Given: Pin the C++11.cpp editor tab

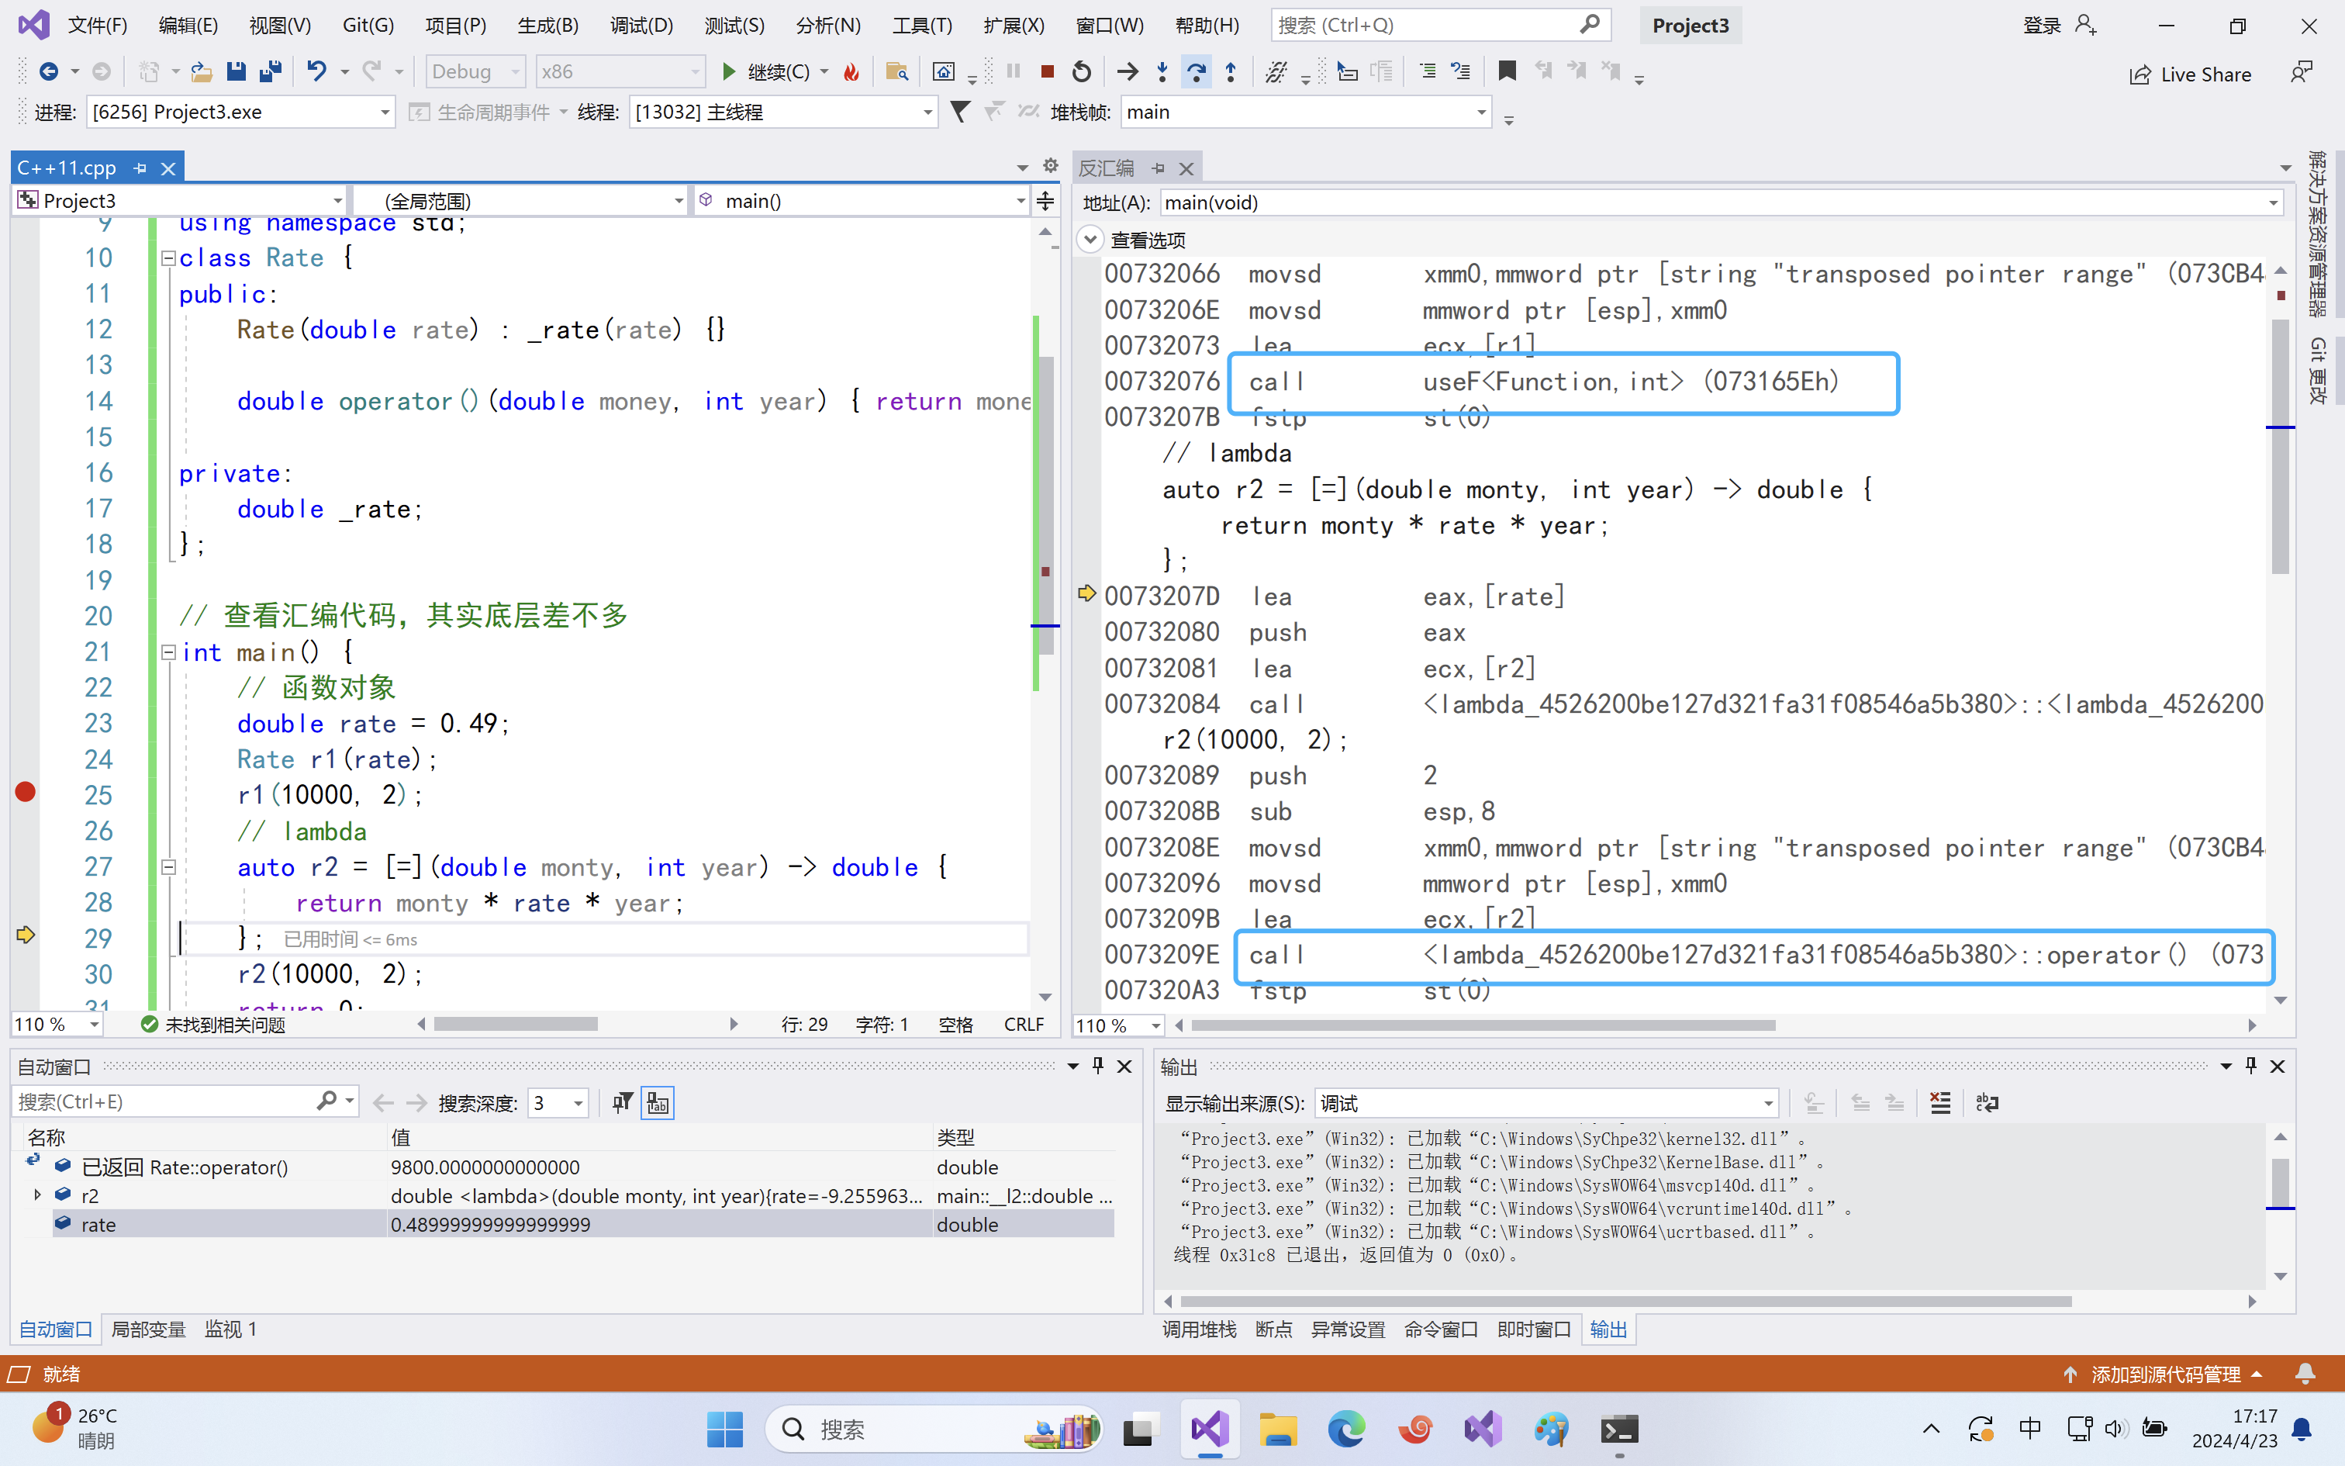Looking at the screenshot, I should [x=140, y=168].
